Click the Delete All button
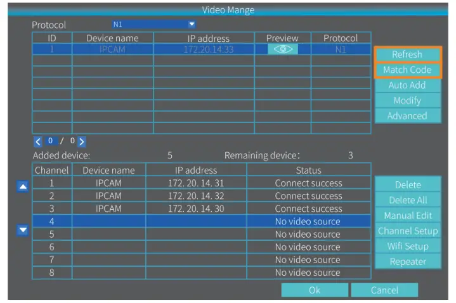The image size is (456, 303). pyautogui.click(x=408, y=200)
